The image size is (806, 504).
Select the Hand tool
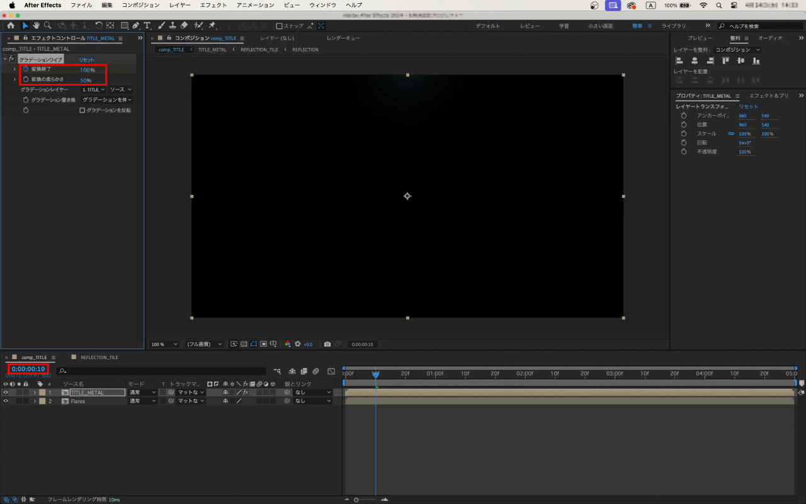pyautogui.click(x=37, y=26)
